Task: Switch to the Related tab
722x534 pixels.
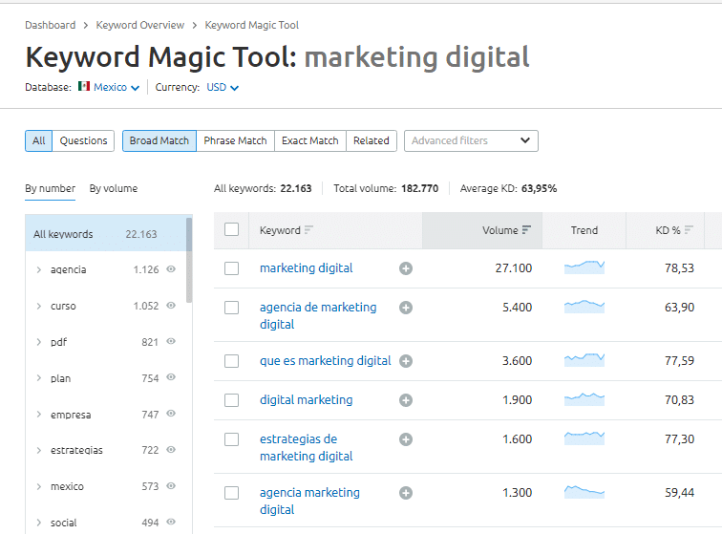Action: tap(372, 140)
